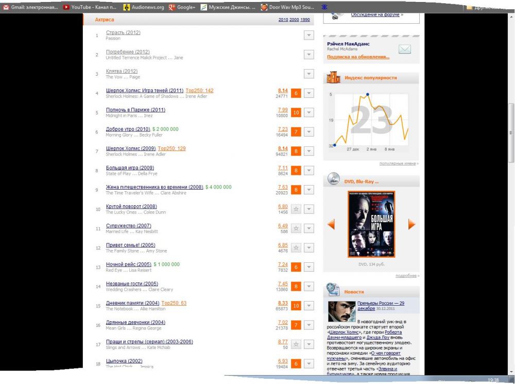Click the 10 rating box for Дневник памяти
Screen dimensions: 515x384
296,306
